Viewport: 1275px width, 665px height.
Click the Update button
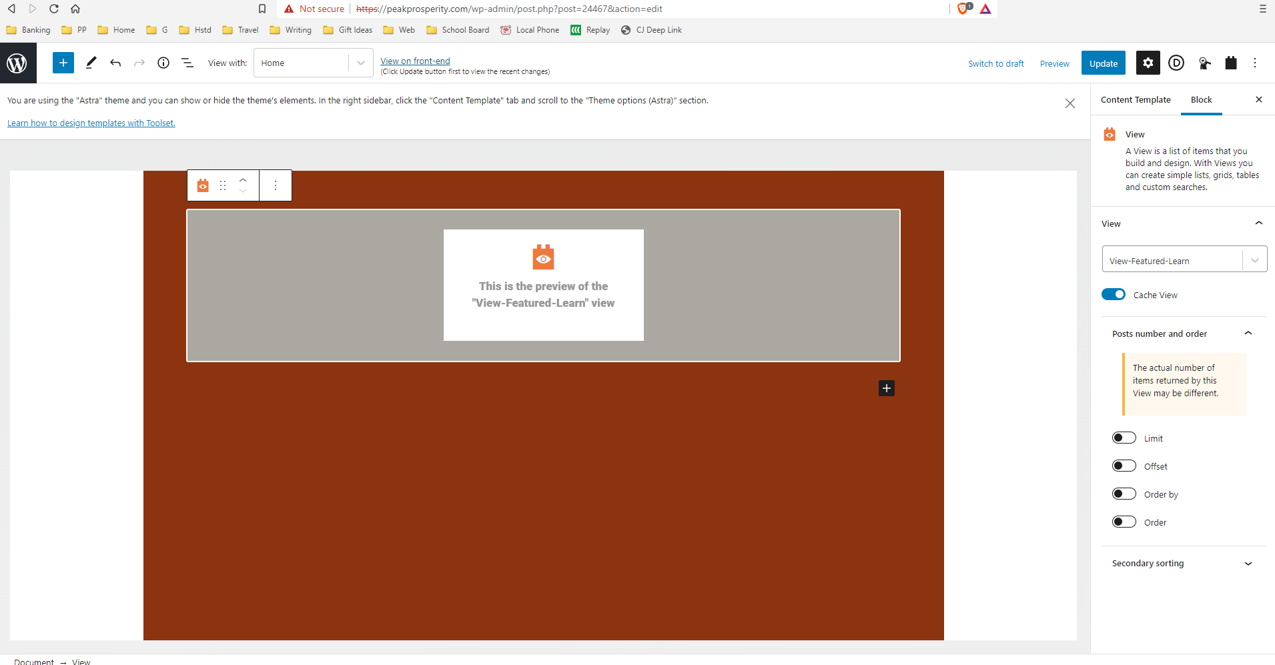coord(1104,63)
